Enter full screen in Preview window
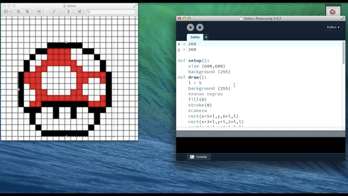 pyautogui.click(x=135, y=6)
